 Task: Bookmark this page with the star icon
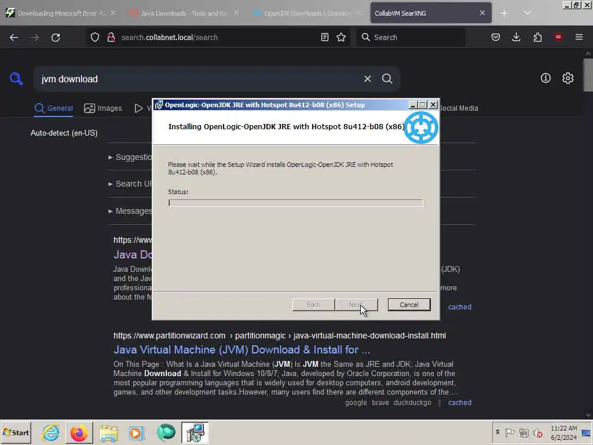[x=341, y=37]
